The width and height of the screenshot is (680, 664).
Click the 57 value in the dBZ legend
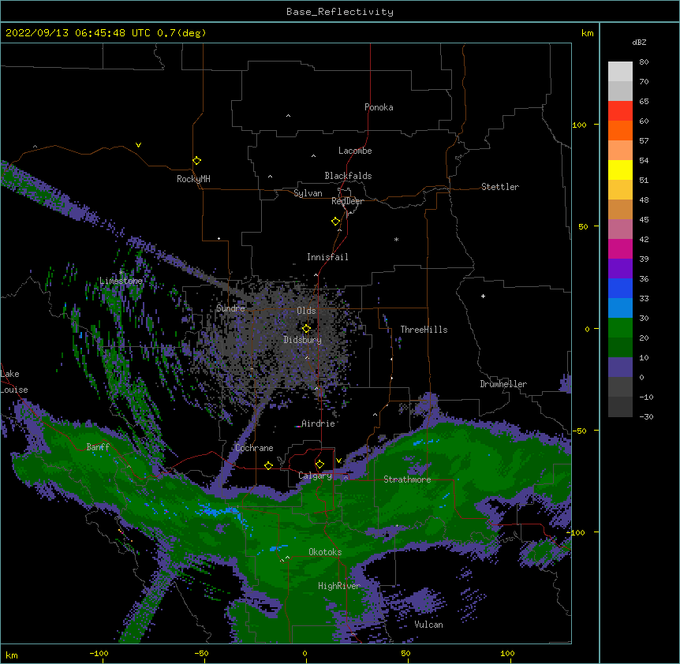click(644, 141)
